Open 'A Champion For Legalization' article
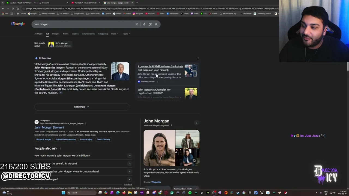 (154, 91)
